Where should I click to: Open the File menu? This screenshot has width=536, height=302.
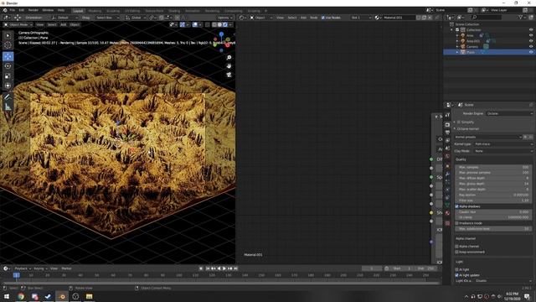tap(13, 10)
